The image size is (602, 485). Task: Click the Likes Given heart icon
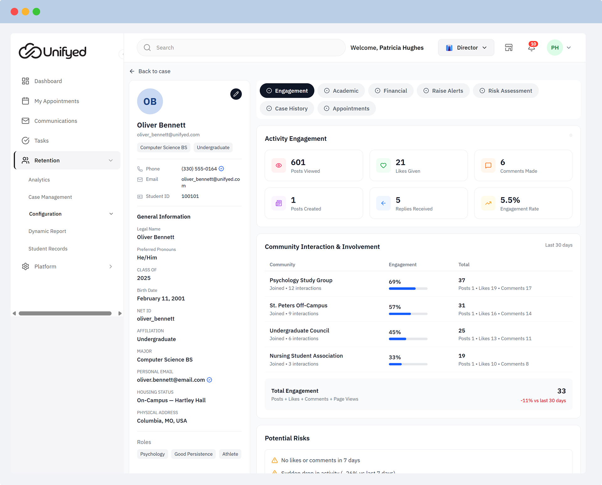click(383, 165)
